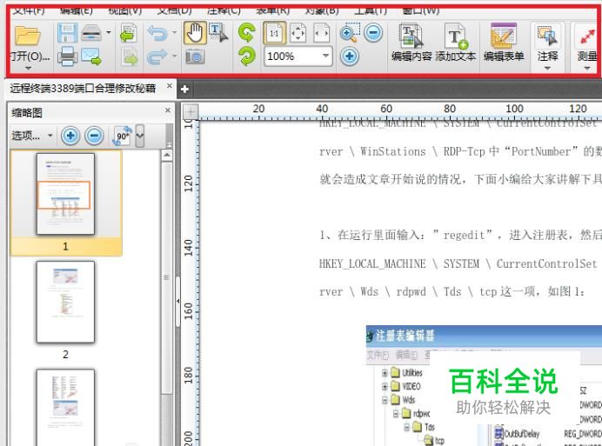
Task: Click the Print icon
Action: (67, 57)
